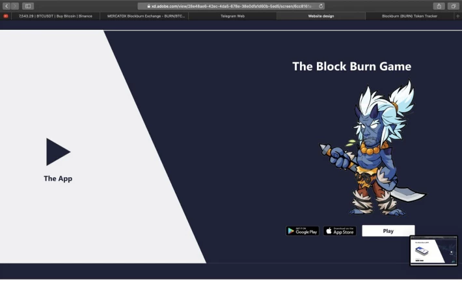Go back with the Safari back arrow
This screenshot has height=288, width=462.
click(7, 6)
